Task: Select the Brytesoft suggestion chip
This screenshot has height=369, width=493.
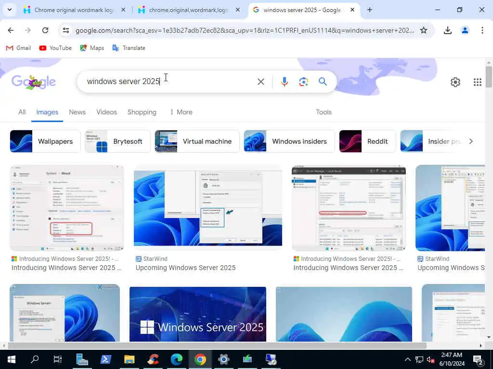Action: 117,141
